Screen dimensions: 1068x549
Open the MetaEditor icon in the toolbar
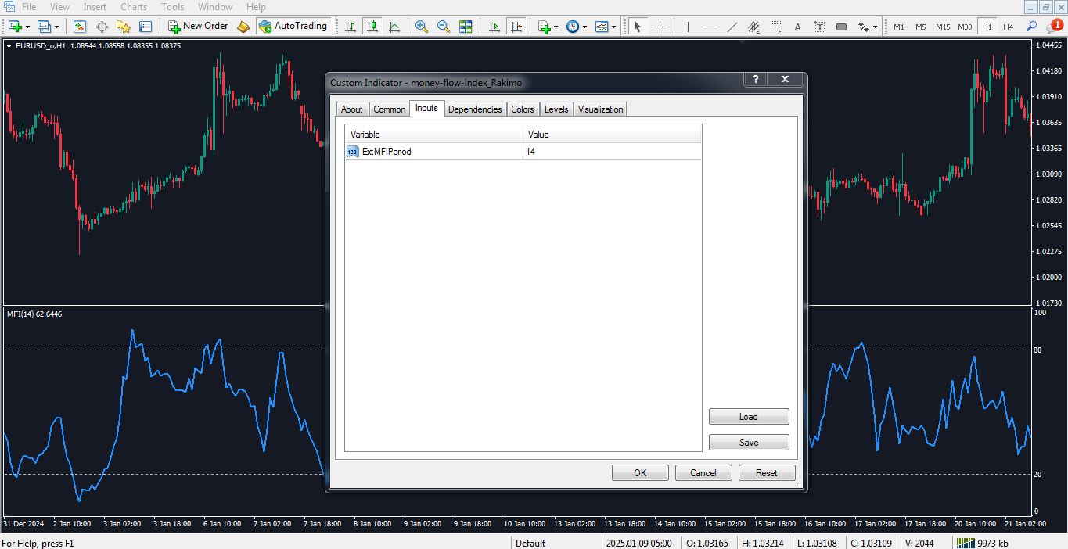click(243, 27)
